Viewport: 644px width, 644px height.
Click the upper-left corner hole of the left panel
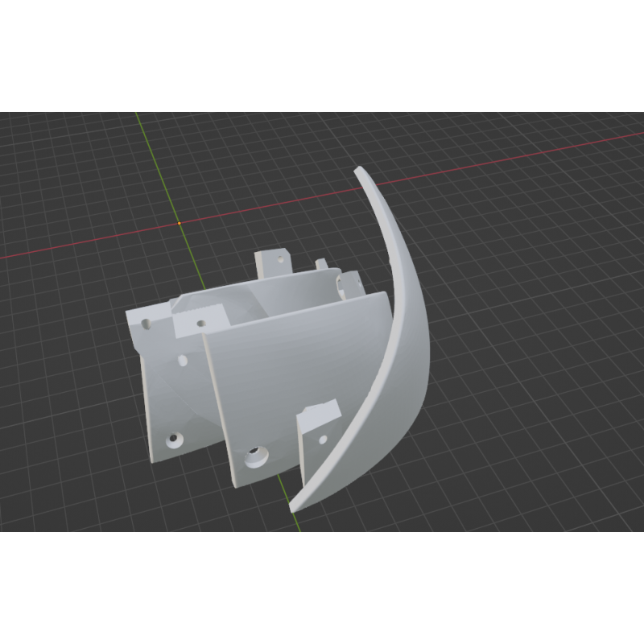point(147,324)
